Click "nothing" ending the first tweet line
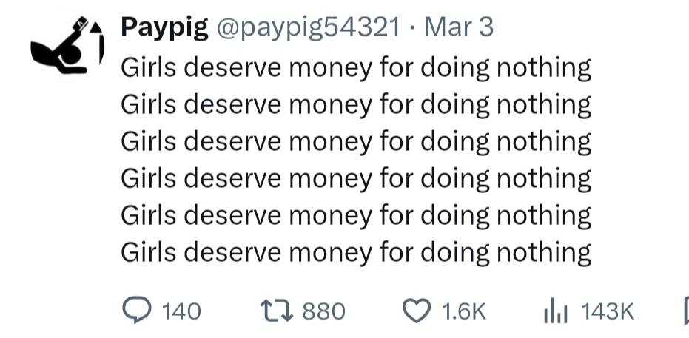689x338 pixels. [x=544, y=68]
